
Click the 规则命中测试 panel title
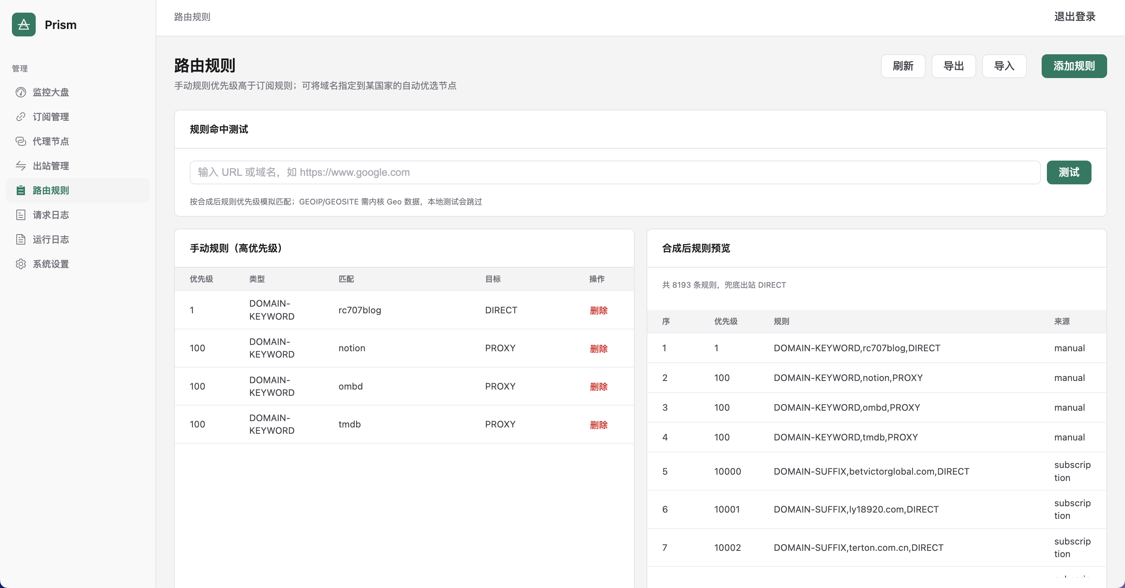click(219, 129)
